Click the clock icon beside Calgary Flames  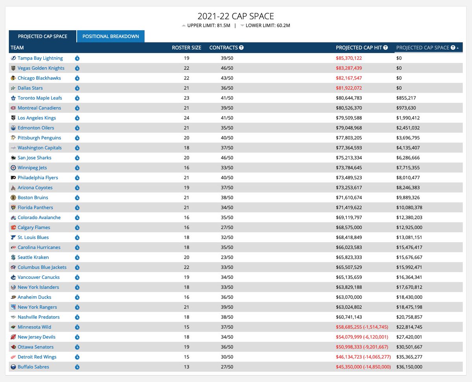77,228
